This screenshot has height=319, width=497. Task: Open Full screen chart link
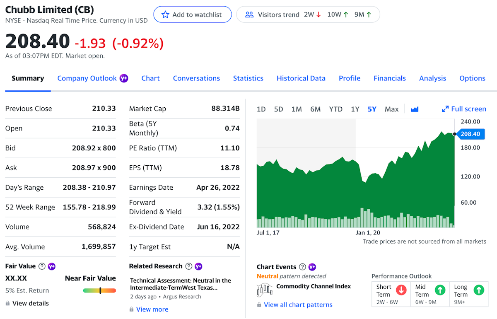pyautogui.click(x=464, y=109)
